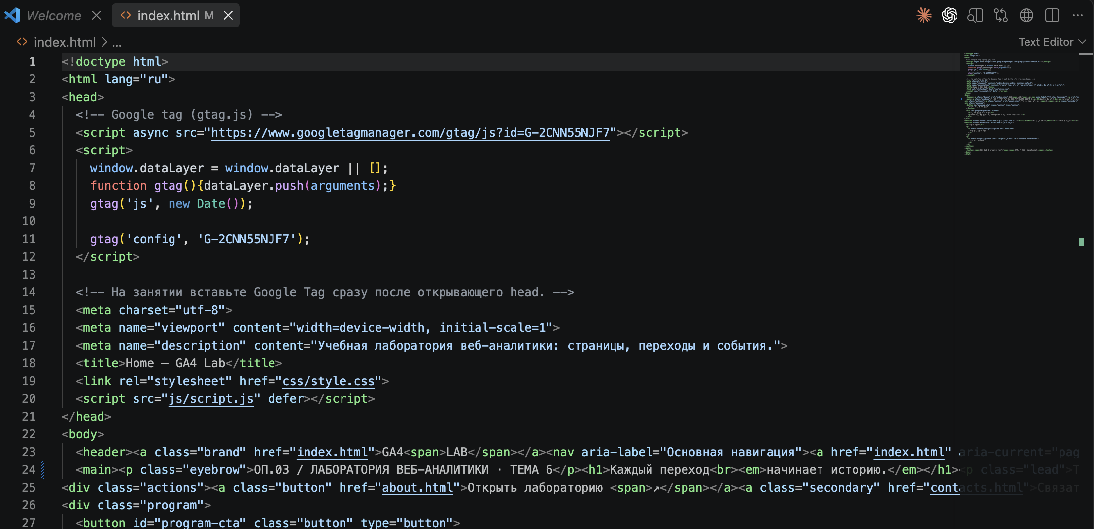Click the '</head>' closing tag line

86,417
